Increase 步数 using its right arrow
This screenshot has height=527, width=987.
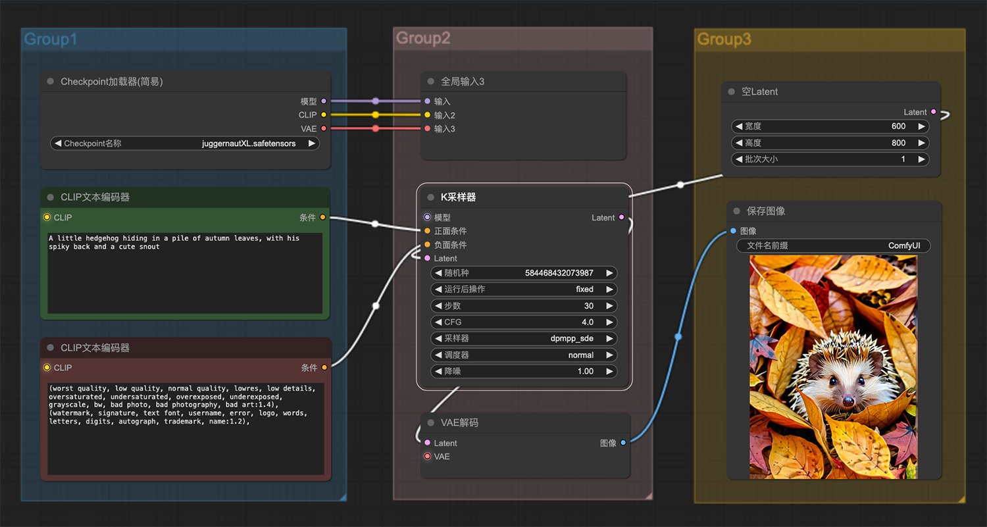609,306
